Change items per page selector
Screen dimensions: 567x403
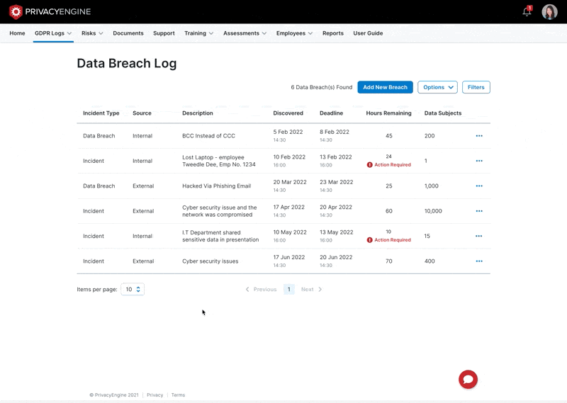coord(133,289)
